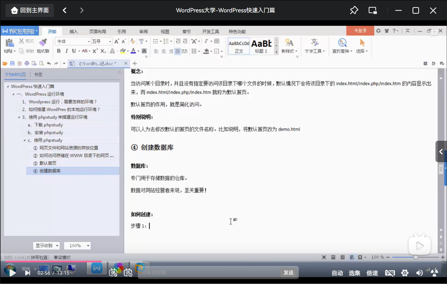
Task: Open the Text Tools menu
Action: 315,46
